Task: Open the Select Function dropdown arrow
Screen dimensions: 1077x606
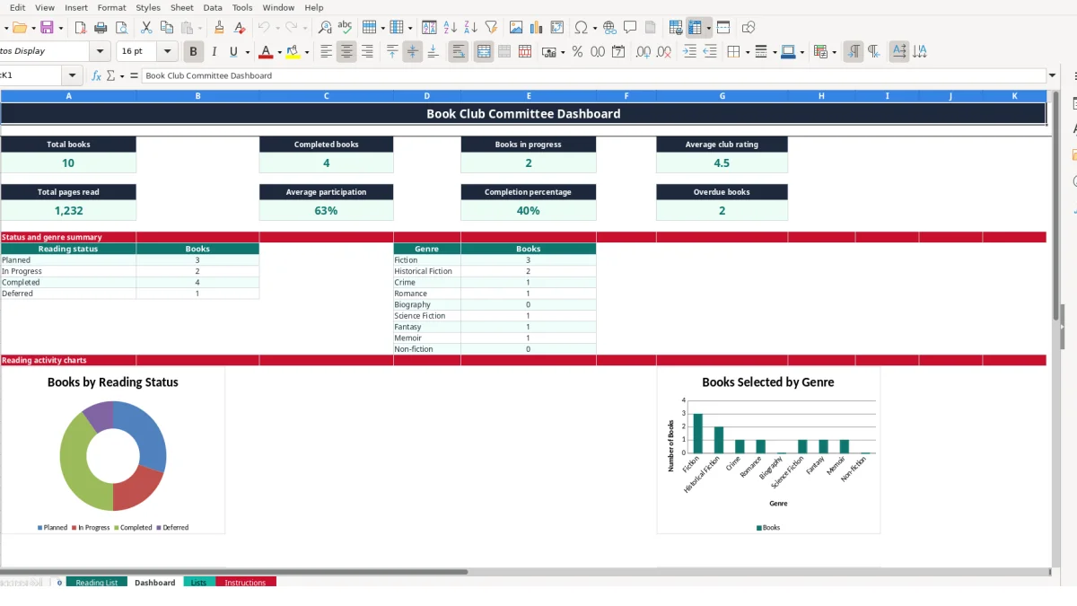Action: tap(121, 75)
